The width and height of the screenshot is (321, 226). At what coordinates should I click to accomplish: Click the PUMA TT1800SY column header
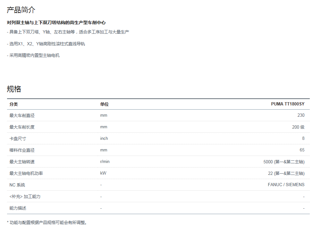tap(288, 104)
